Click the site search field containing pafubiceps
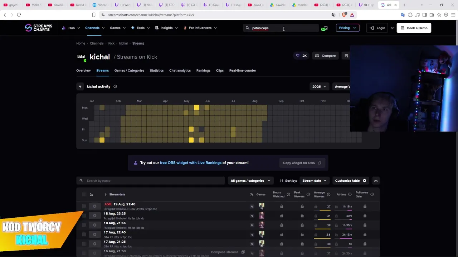This screenshot has height=257, width=458. click(x=281, y=28)
